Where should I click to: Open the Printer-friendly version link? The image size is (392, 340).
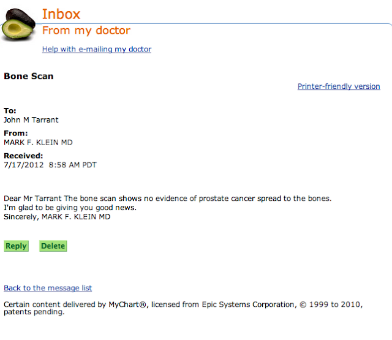(x=339, y=86)
